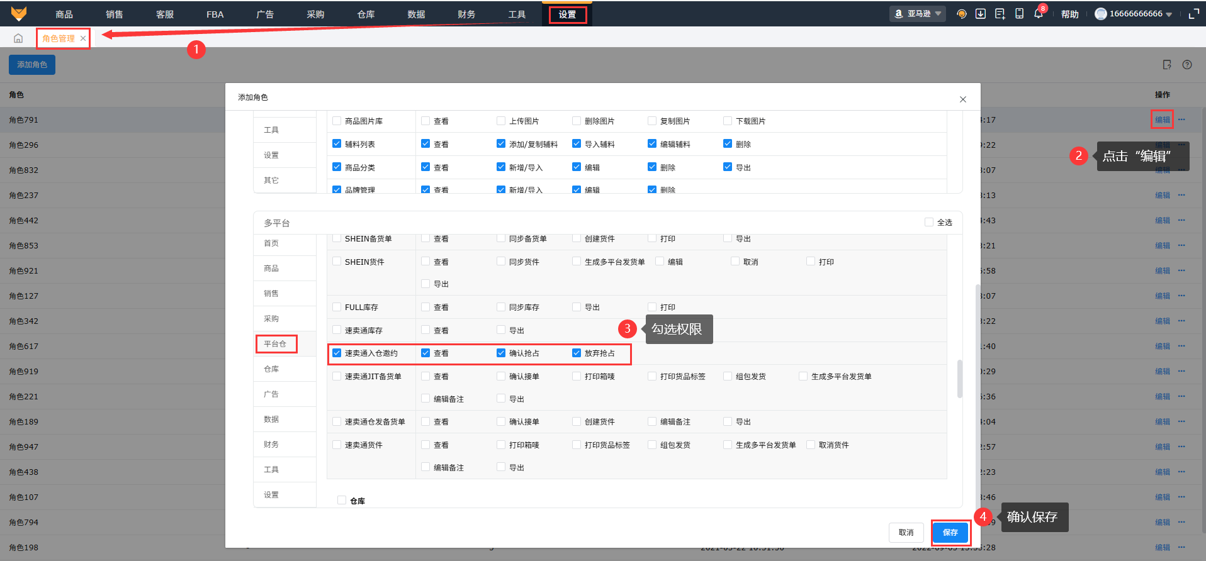This screenshot has height=561, width=1206.
Task: Check the 多平台 全选 checkbox
Action: [x=929, y=222]
